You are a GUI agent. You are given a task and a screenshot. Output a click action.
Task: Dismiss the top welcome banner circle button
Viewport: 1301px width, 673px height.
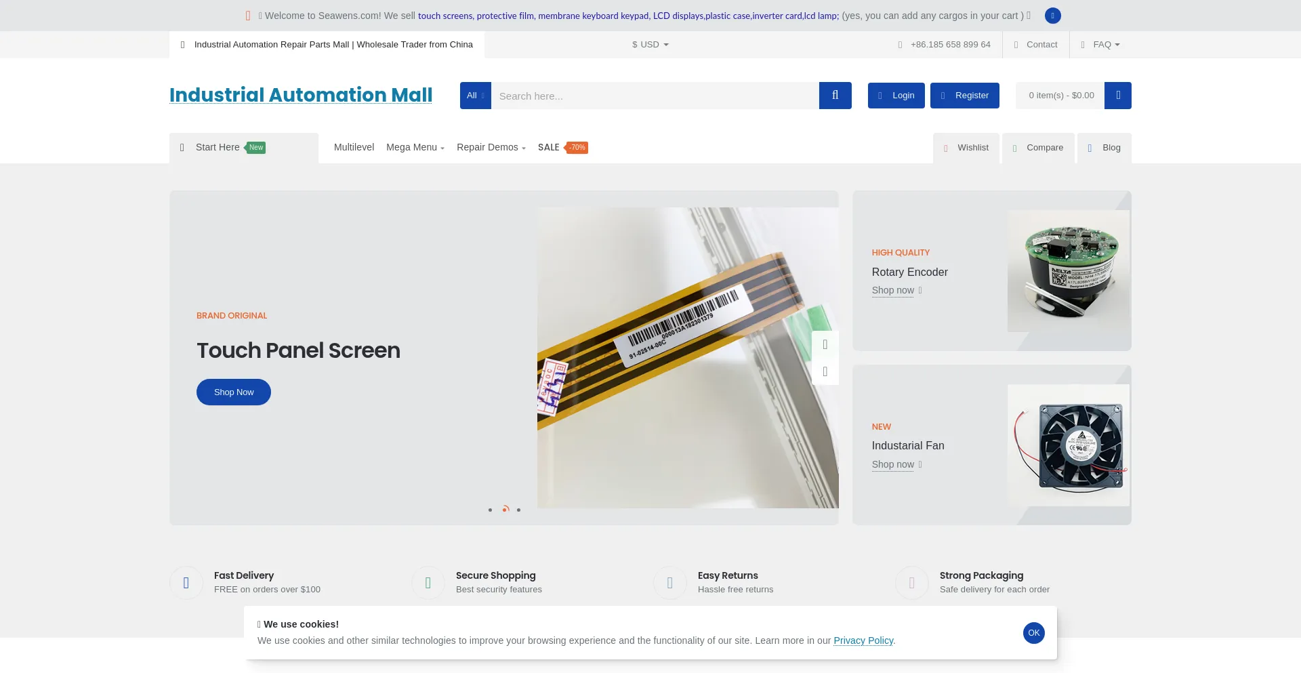pyautogui.click(x=1052, y=16)
